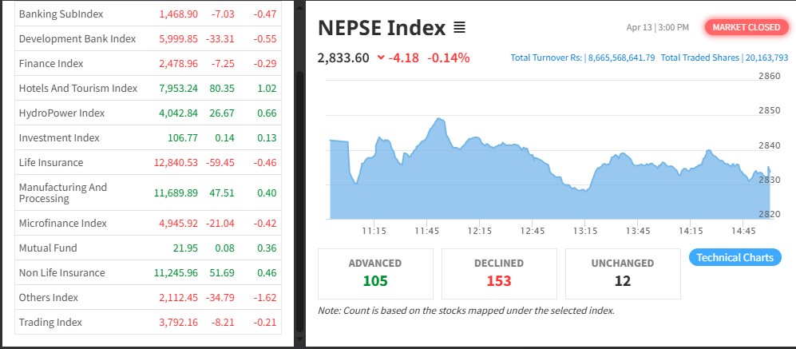Click on Investment Index
796x349 pixels.
(59, 138)
